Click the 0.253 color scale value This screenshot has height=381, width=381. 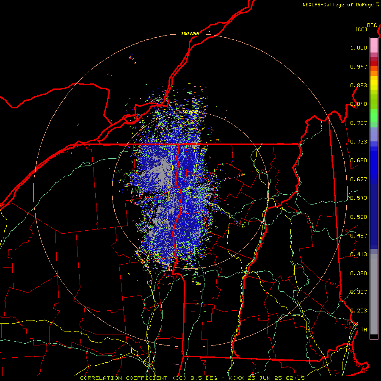point(359,311)
